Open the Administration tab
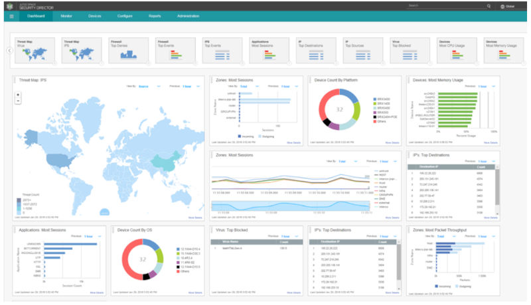The width and height of the screenshot is (531, 305). (188, 15)
